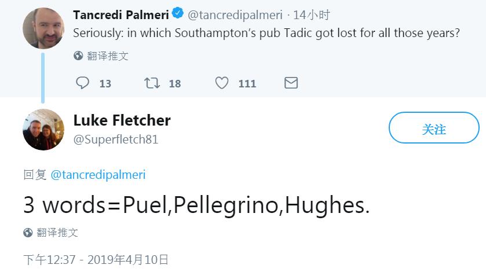Translate Luke Fletcher's reply via 翻译推文
This screenshot has height=272, width=486.
click(x=57, y=233)
